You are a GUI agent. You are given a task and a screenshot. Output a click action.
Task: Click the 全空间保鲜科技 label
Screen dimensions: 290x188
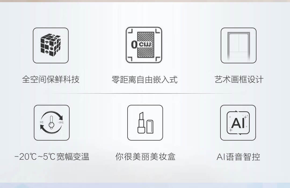[x=51, y=79]
